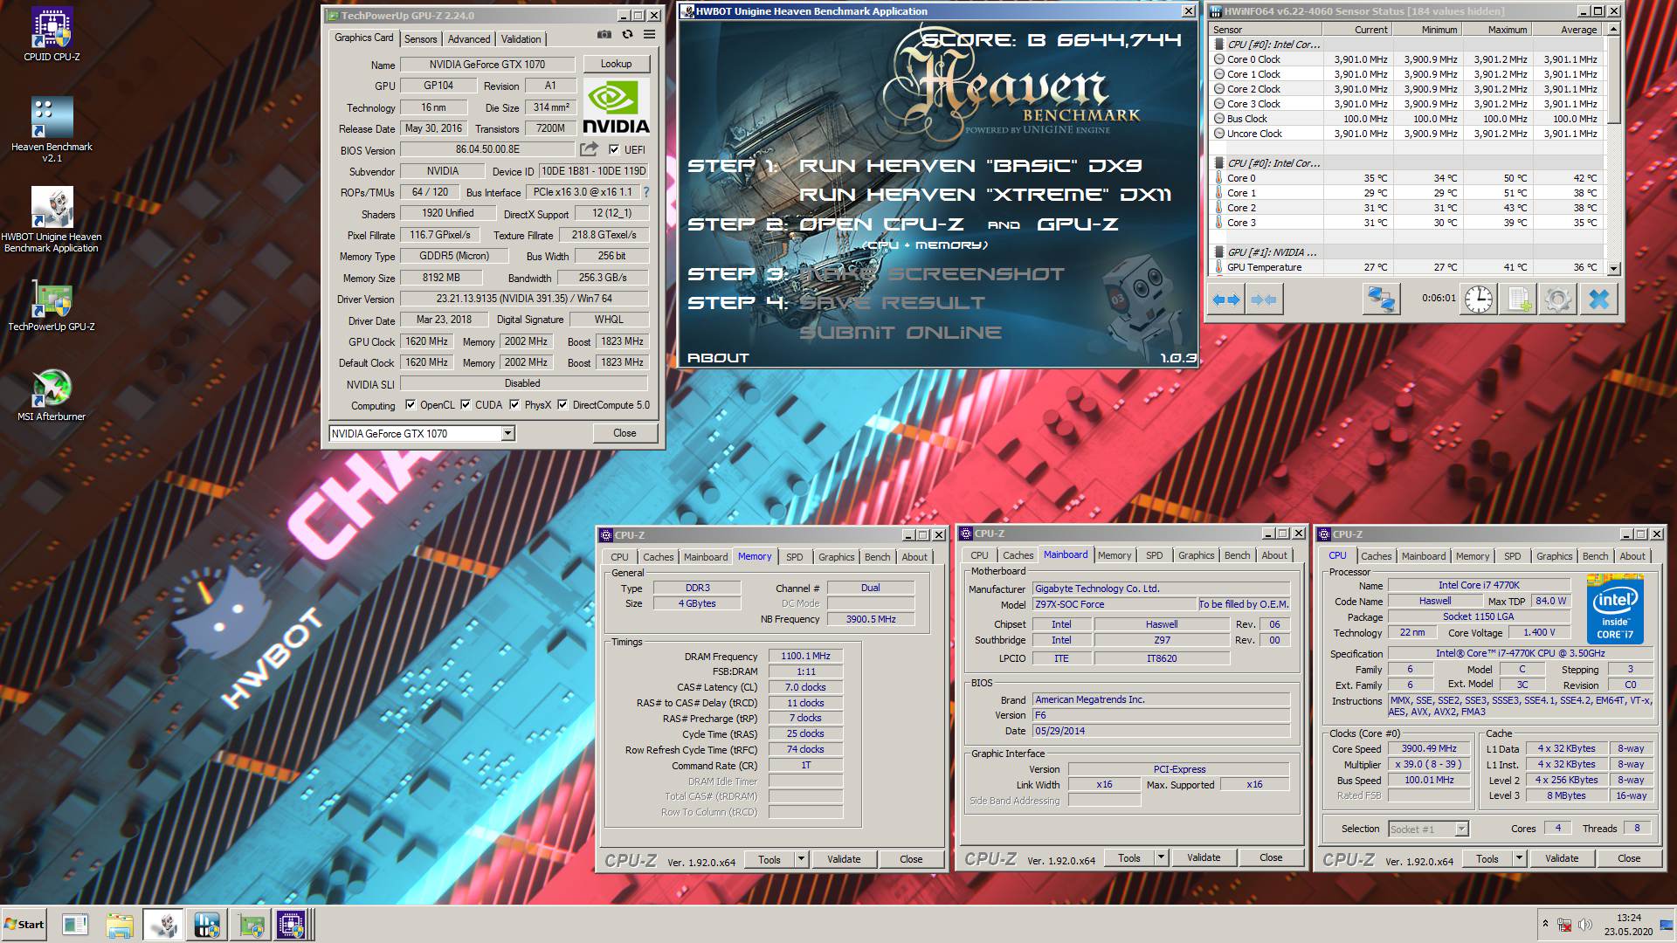The height and width of the screenshot is (943, 1677).
Task: Open HWiNFO sensor settings gear icon
Action: coord(1558,299)
